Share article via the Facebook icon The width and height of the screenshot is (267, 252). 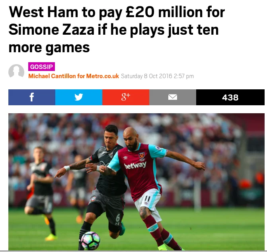pyautogui.click(x=32, y=97)
